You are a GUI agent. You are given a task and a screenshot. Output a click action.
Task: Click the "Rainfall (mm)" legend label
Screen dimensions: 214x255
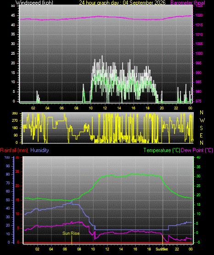point(14,150)
